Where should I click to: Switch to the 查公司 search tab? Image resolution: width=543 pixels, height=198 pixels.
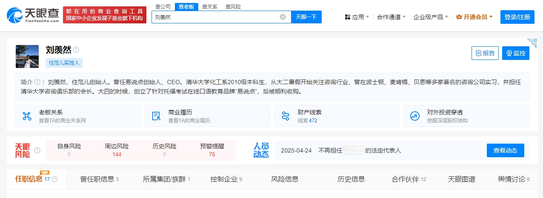point(163,6)
